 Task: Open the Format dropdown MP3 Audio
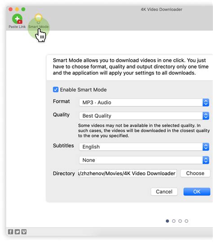click(x=144, y=103)
